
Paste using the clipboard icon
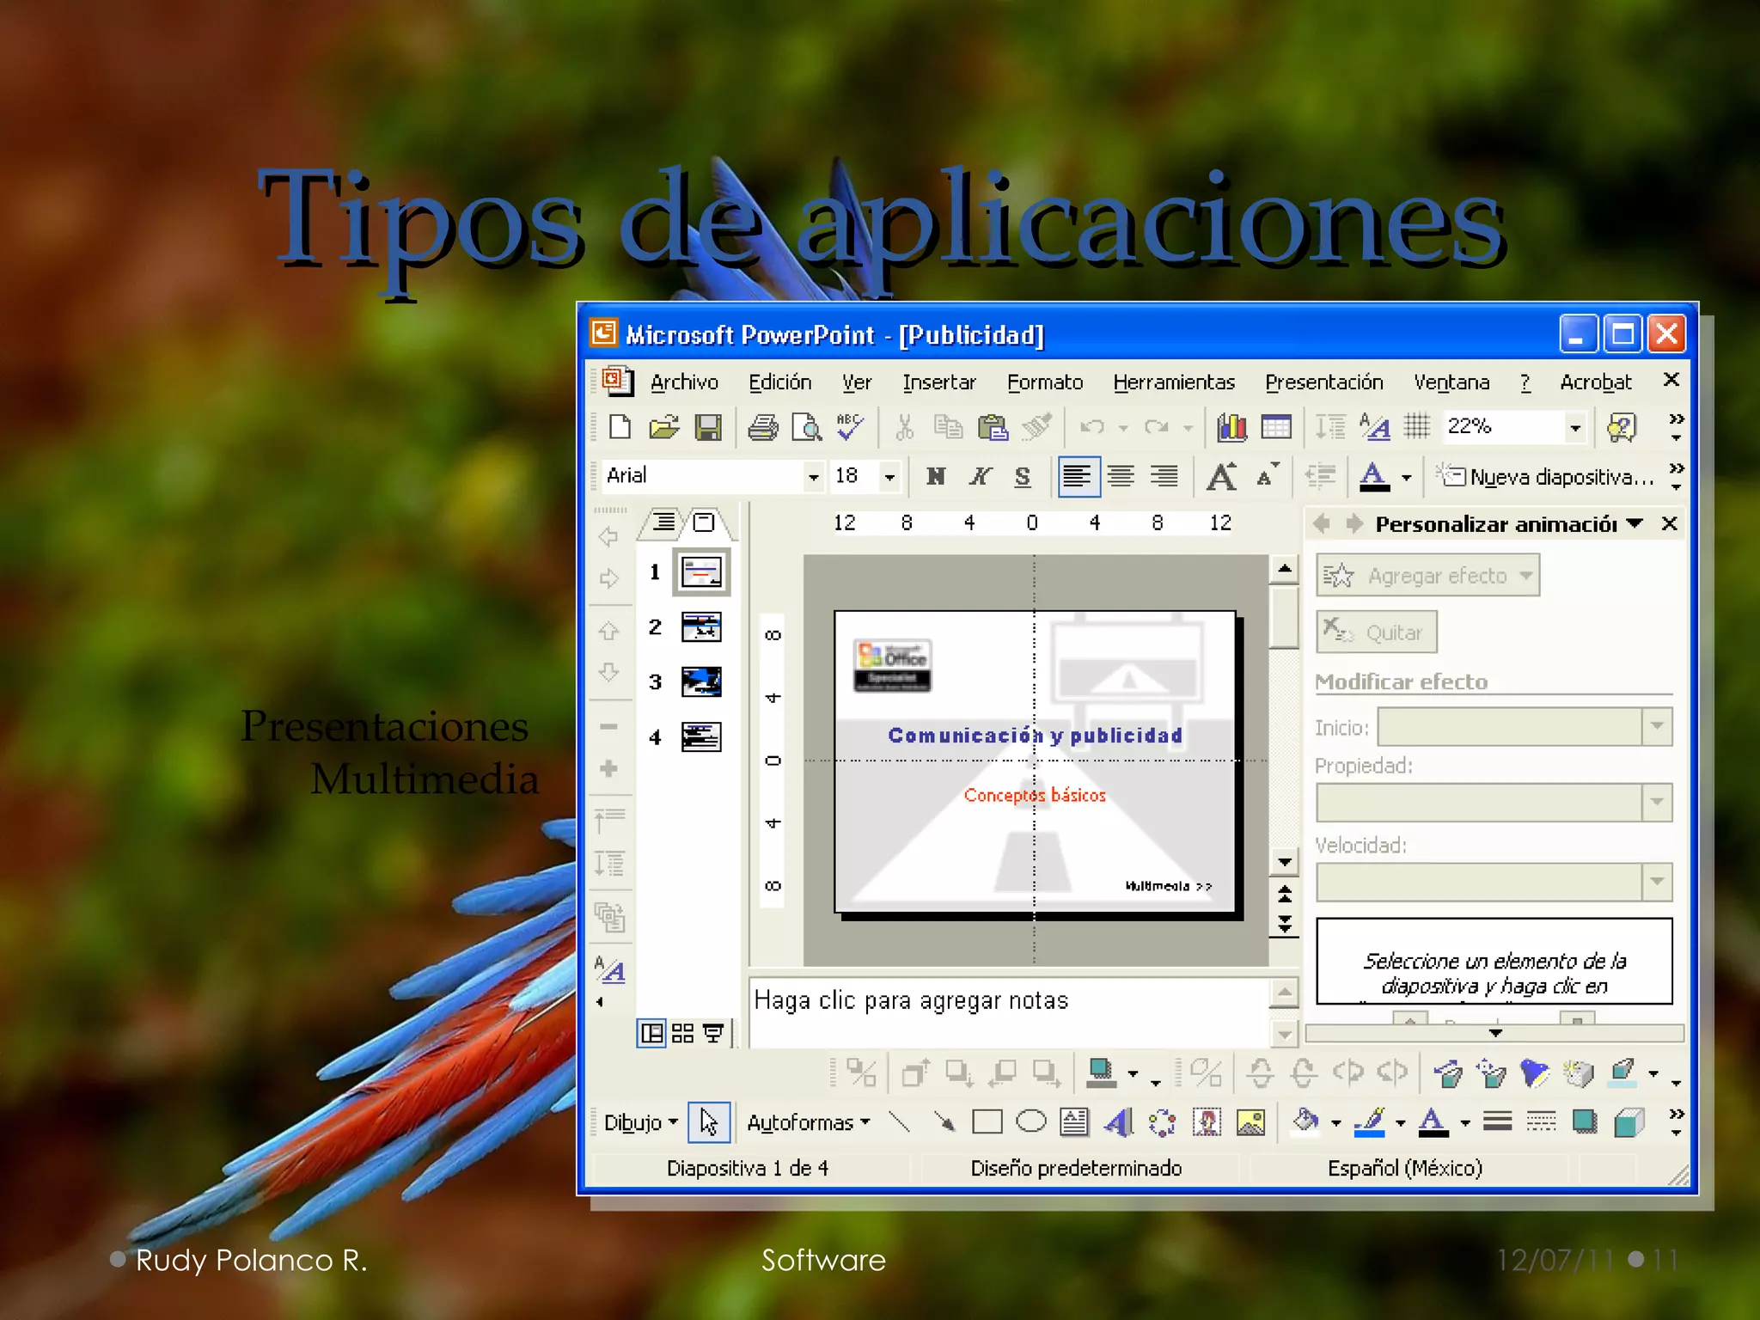[x=993, y=426]
